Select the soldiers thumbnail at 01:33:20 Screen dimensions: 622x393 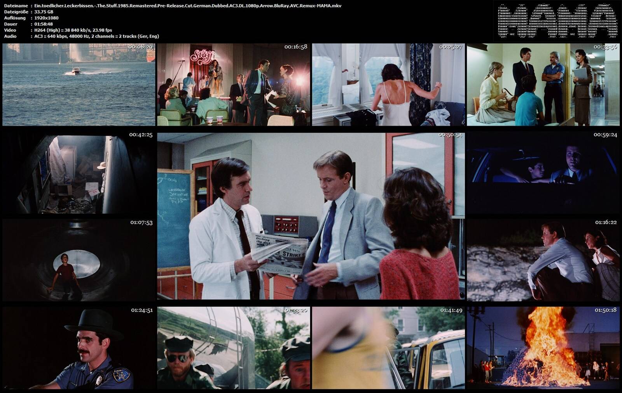pos(233,348)
